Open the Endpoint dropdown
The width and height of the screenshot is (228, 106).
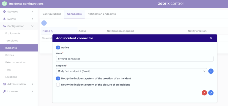click(x=131, y=71)
